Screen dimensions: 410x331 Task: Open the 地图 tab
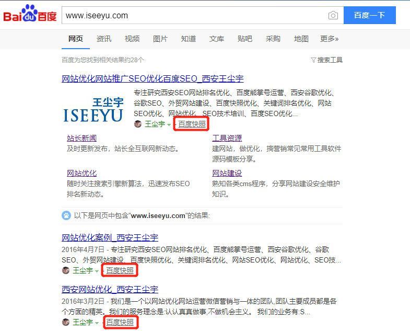pos(301,39)
